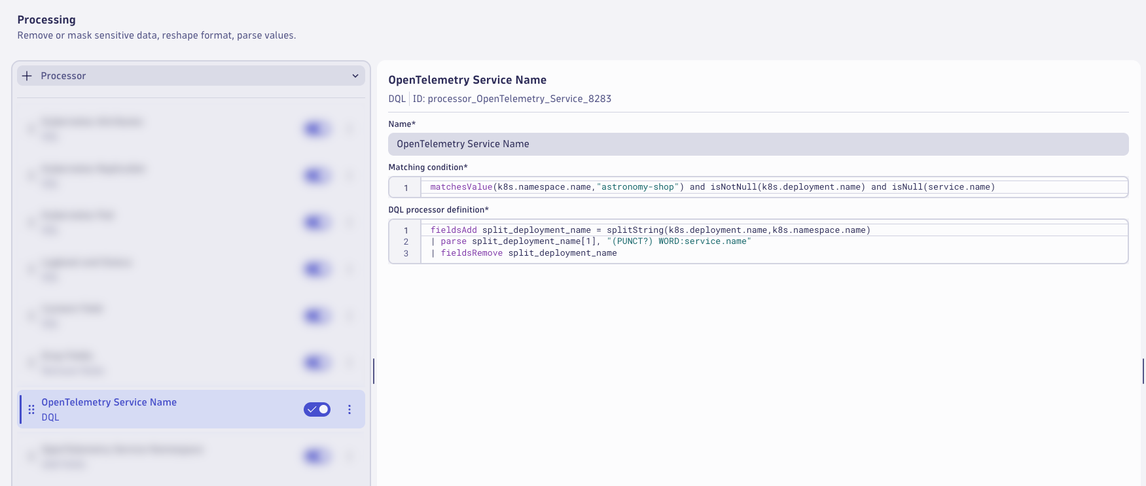Grab the drag handle of OpenTelemetry Service Name
Screen dimensions: 1146x486
point(31,409)
